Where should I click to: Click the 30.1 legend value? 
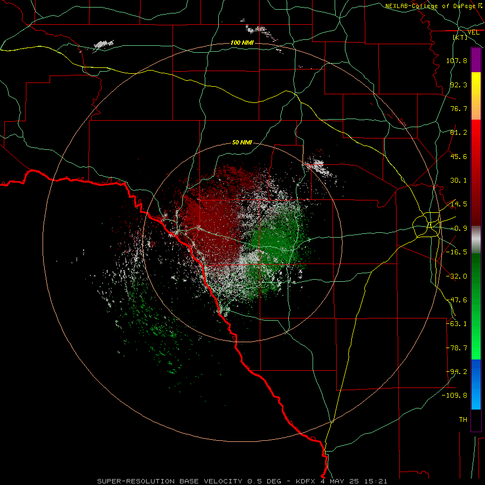click(x=459, y=181)
